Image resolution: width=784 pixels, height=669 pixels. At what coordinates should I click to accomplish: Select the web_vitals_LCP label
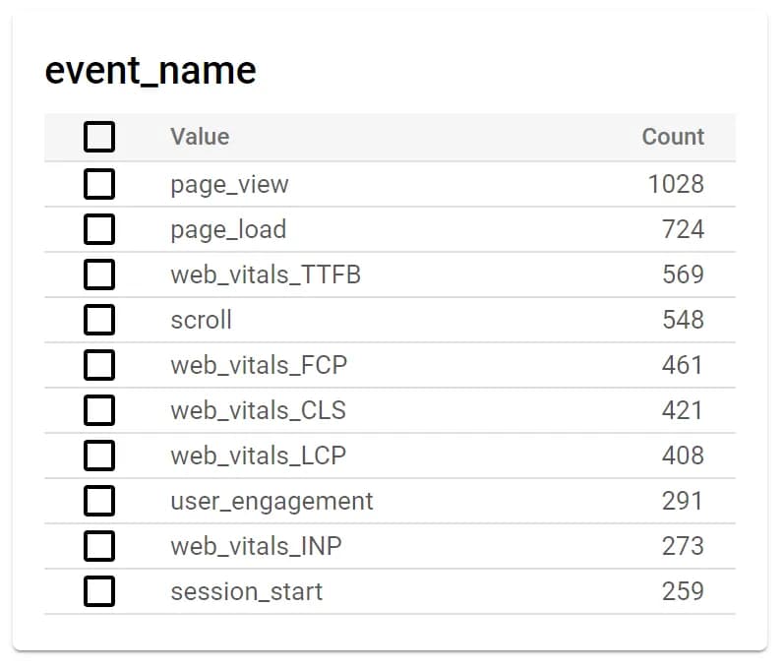click(x=258, y=456)
